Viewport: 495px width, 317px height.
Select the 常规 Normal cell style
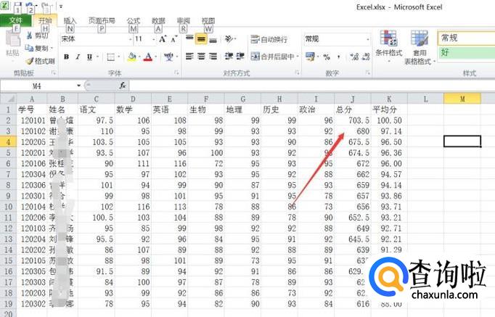point(466,38)
